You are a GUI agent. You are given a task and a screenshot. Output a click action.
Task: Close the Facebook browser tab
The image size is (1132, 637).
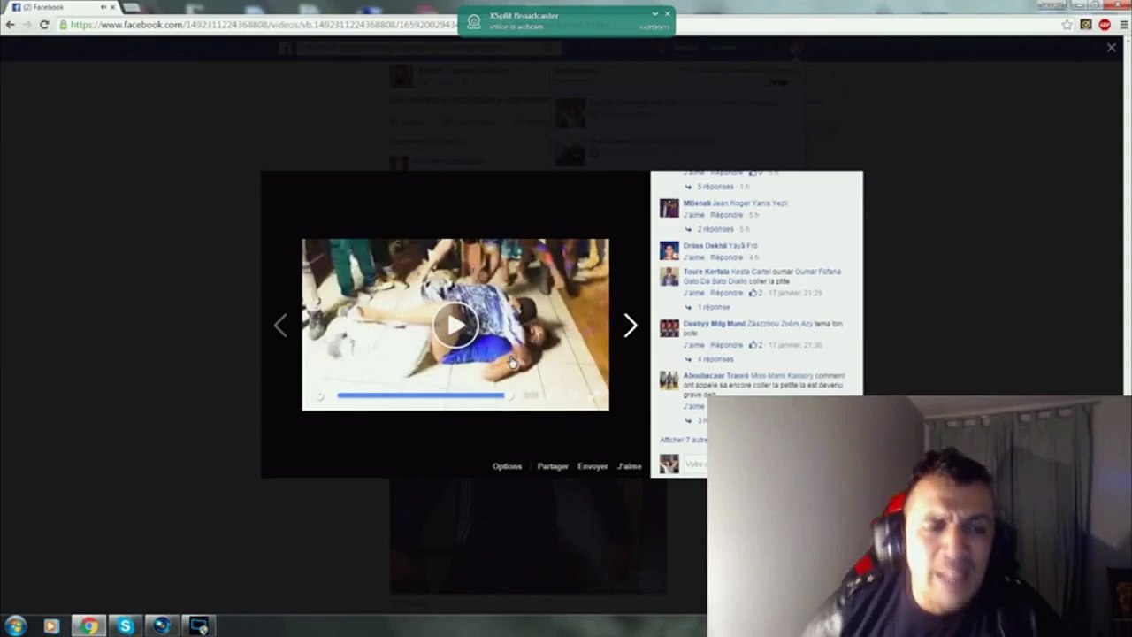coord(112,7)
